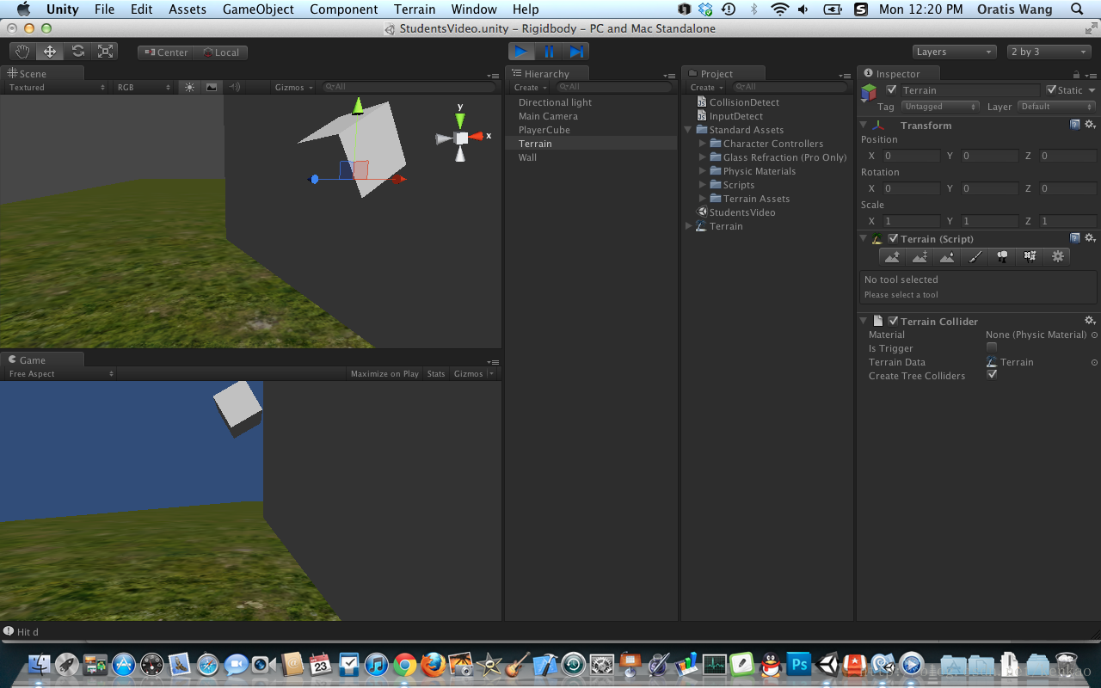The height and width of the screenshot is (688, 1101).
Task: Toggle Terrain object active checkbox
Action: tap(891, 89)
